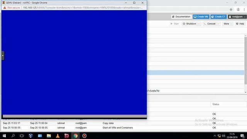
Task: Click the Not secure warning icon
Action: 5,8
